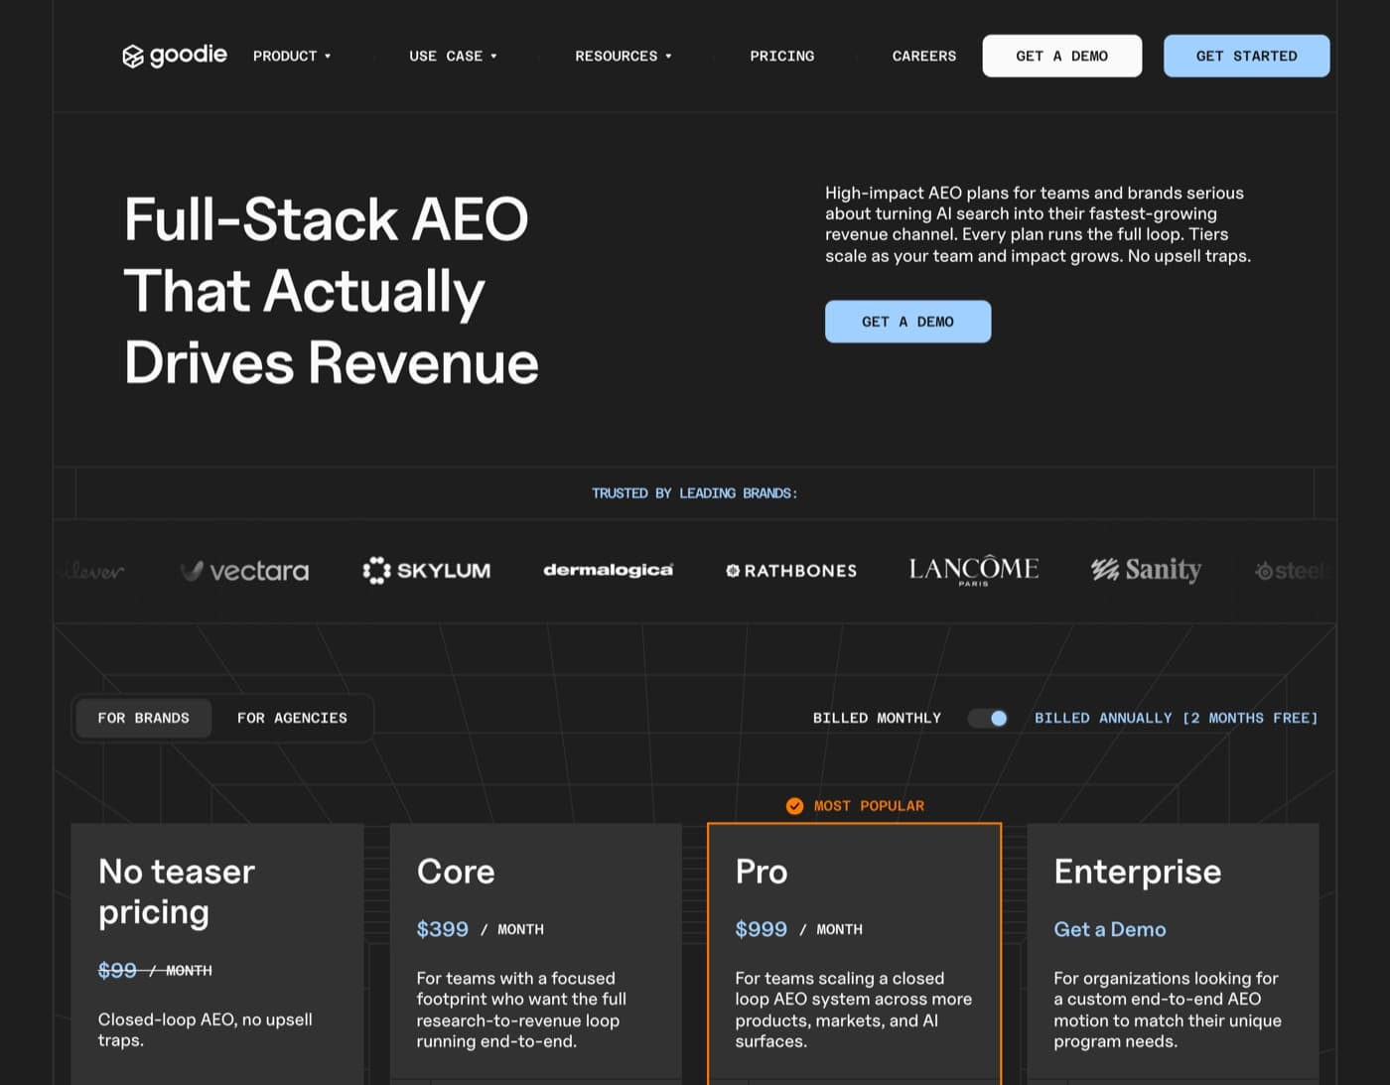Click the Trusted by Leading Brands text

click(x=695, y=493)
